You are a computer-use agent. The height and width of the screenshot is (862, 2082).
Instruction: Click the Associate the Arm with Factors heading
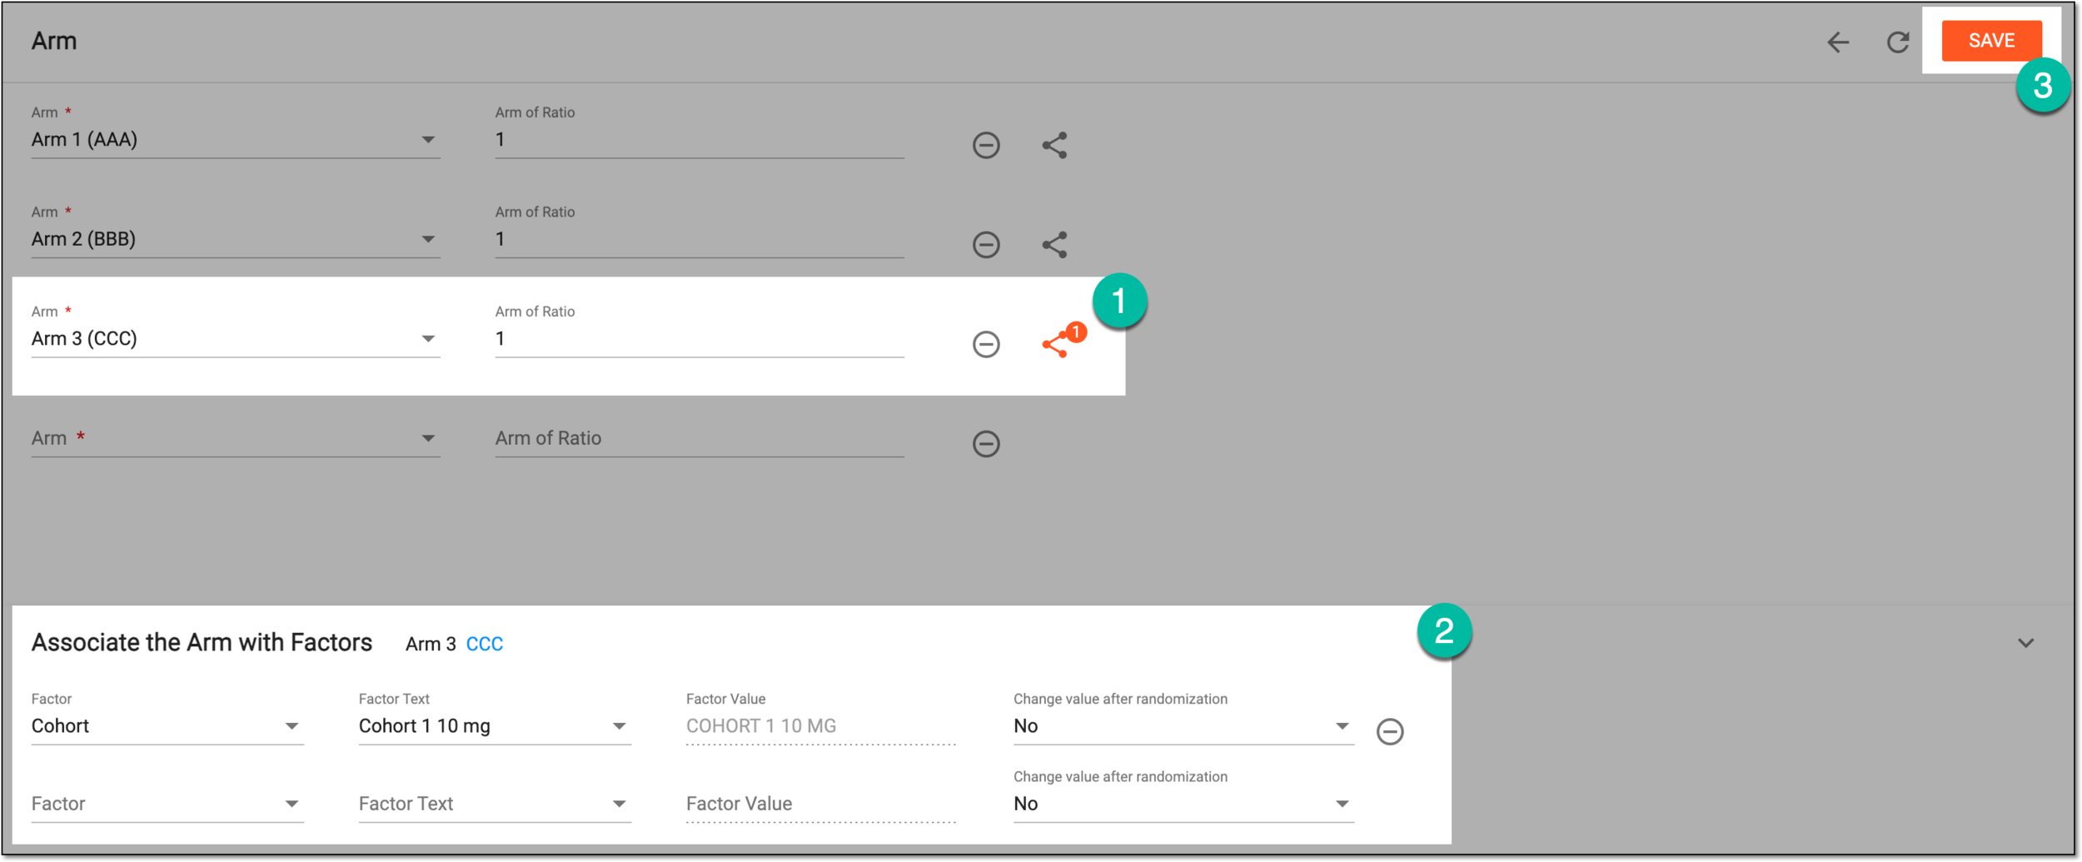202,642
